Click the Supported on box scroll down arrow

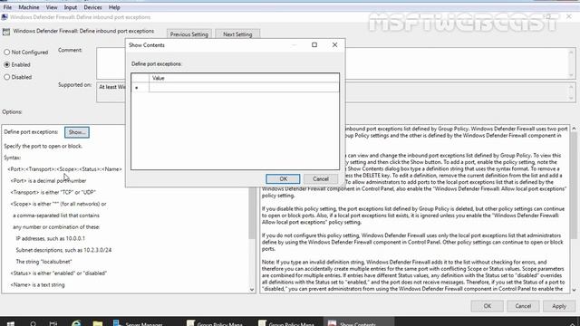pyautogui.click(x=571, y=98)
